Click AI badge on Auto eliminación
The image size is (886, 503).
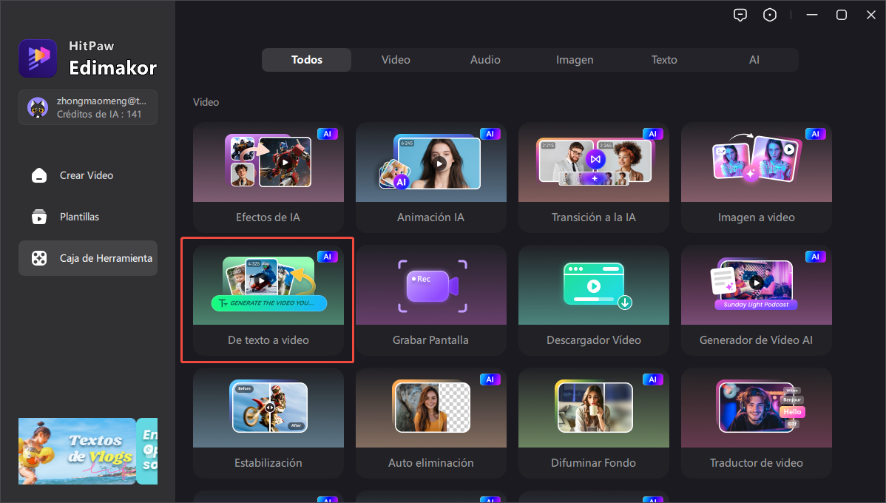[x=490, y=379]
